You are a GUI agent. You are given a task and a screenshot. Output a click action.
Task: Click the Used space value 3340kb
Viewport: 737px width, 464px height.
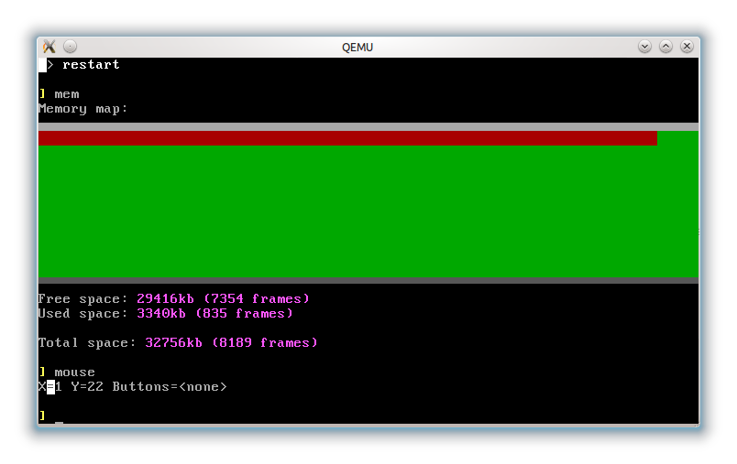point(161,313)
